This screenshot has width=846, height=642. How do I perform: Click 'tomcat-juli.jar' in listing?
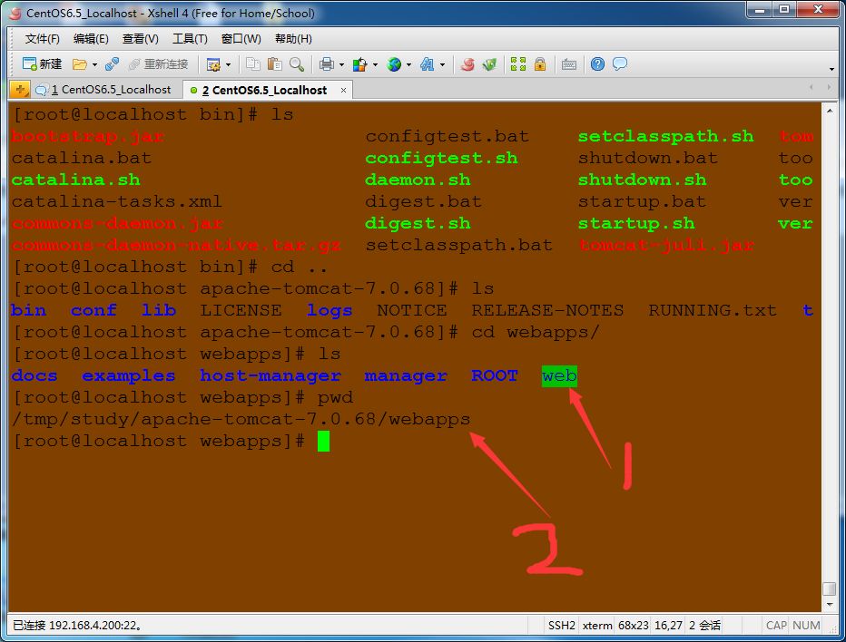click(666, 245)
